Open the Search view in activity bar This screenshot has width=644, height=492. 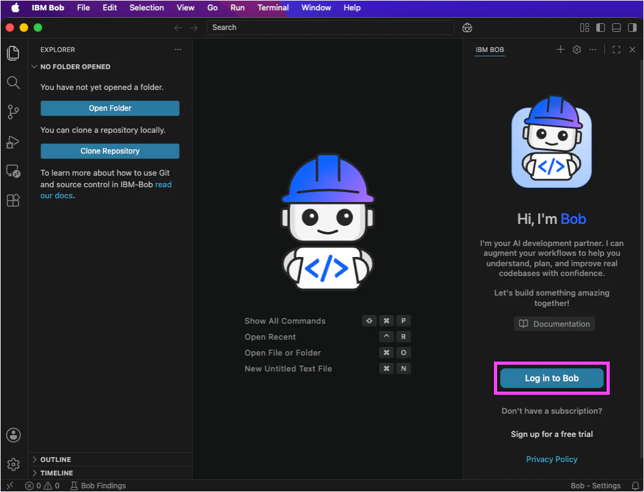coord(13,83)
